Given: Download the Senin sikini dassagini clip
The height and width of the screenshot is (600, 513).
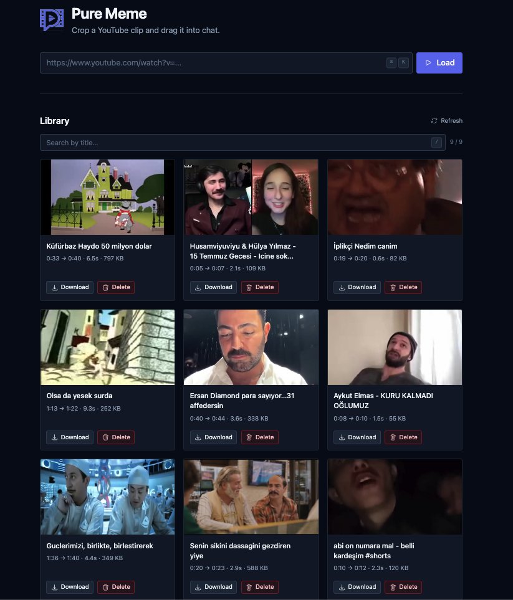Looking at the screenshot, I should (213, 587).
